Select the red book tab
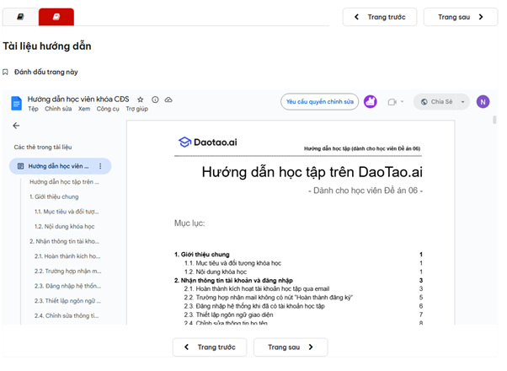Image resolution: width=507 pixels, height=371 pixels. [56, 17]
